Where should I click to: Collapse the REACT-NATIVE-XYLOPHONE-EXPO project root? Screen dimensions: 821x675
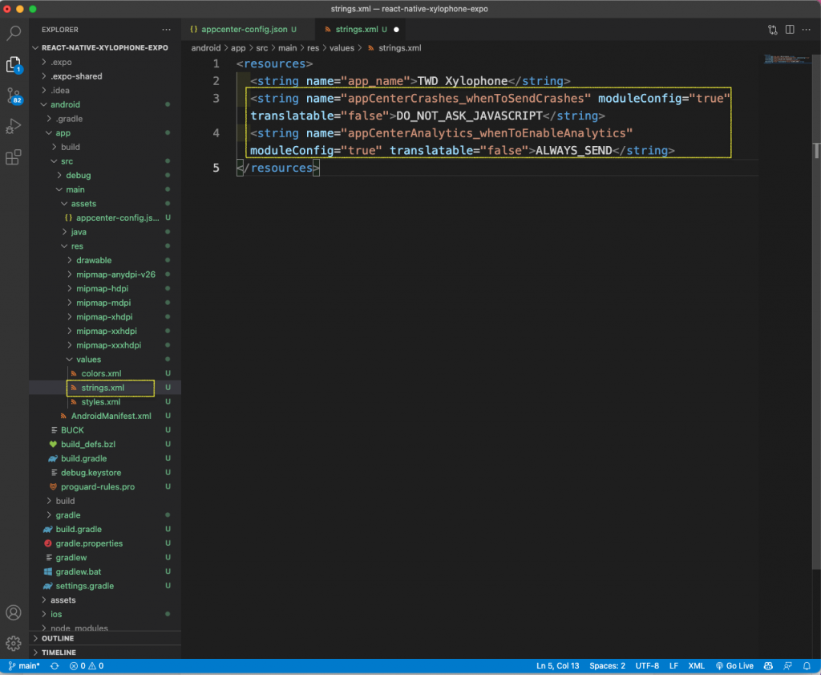105,47
